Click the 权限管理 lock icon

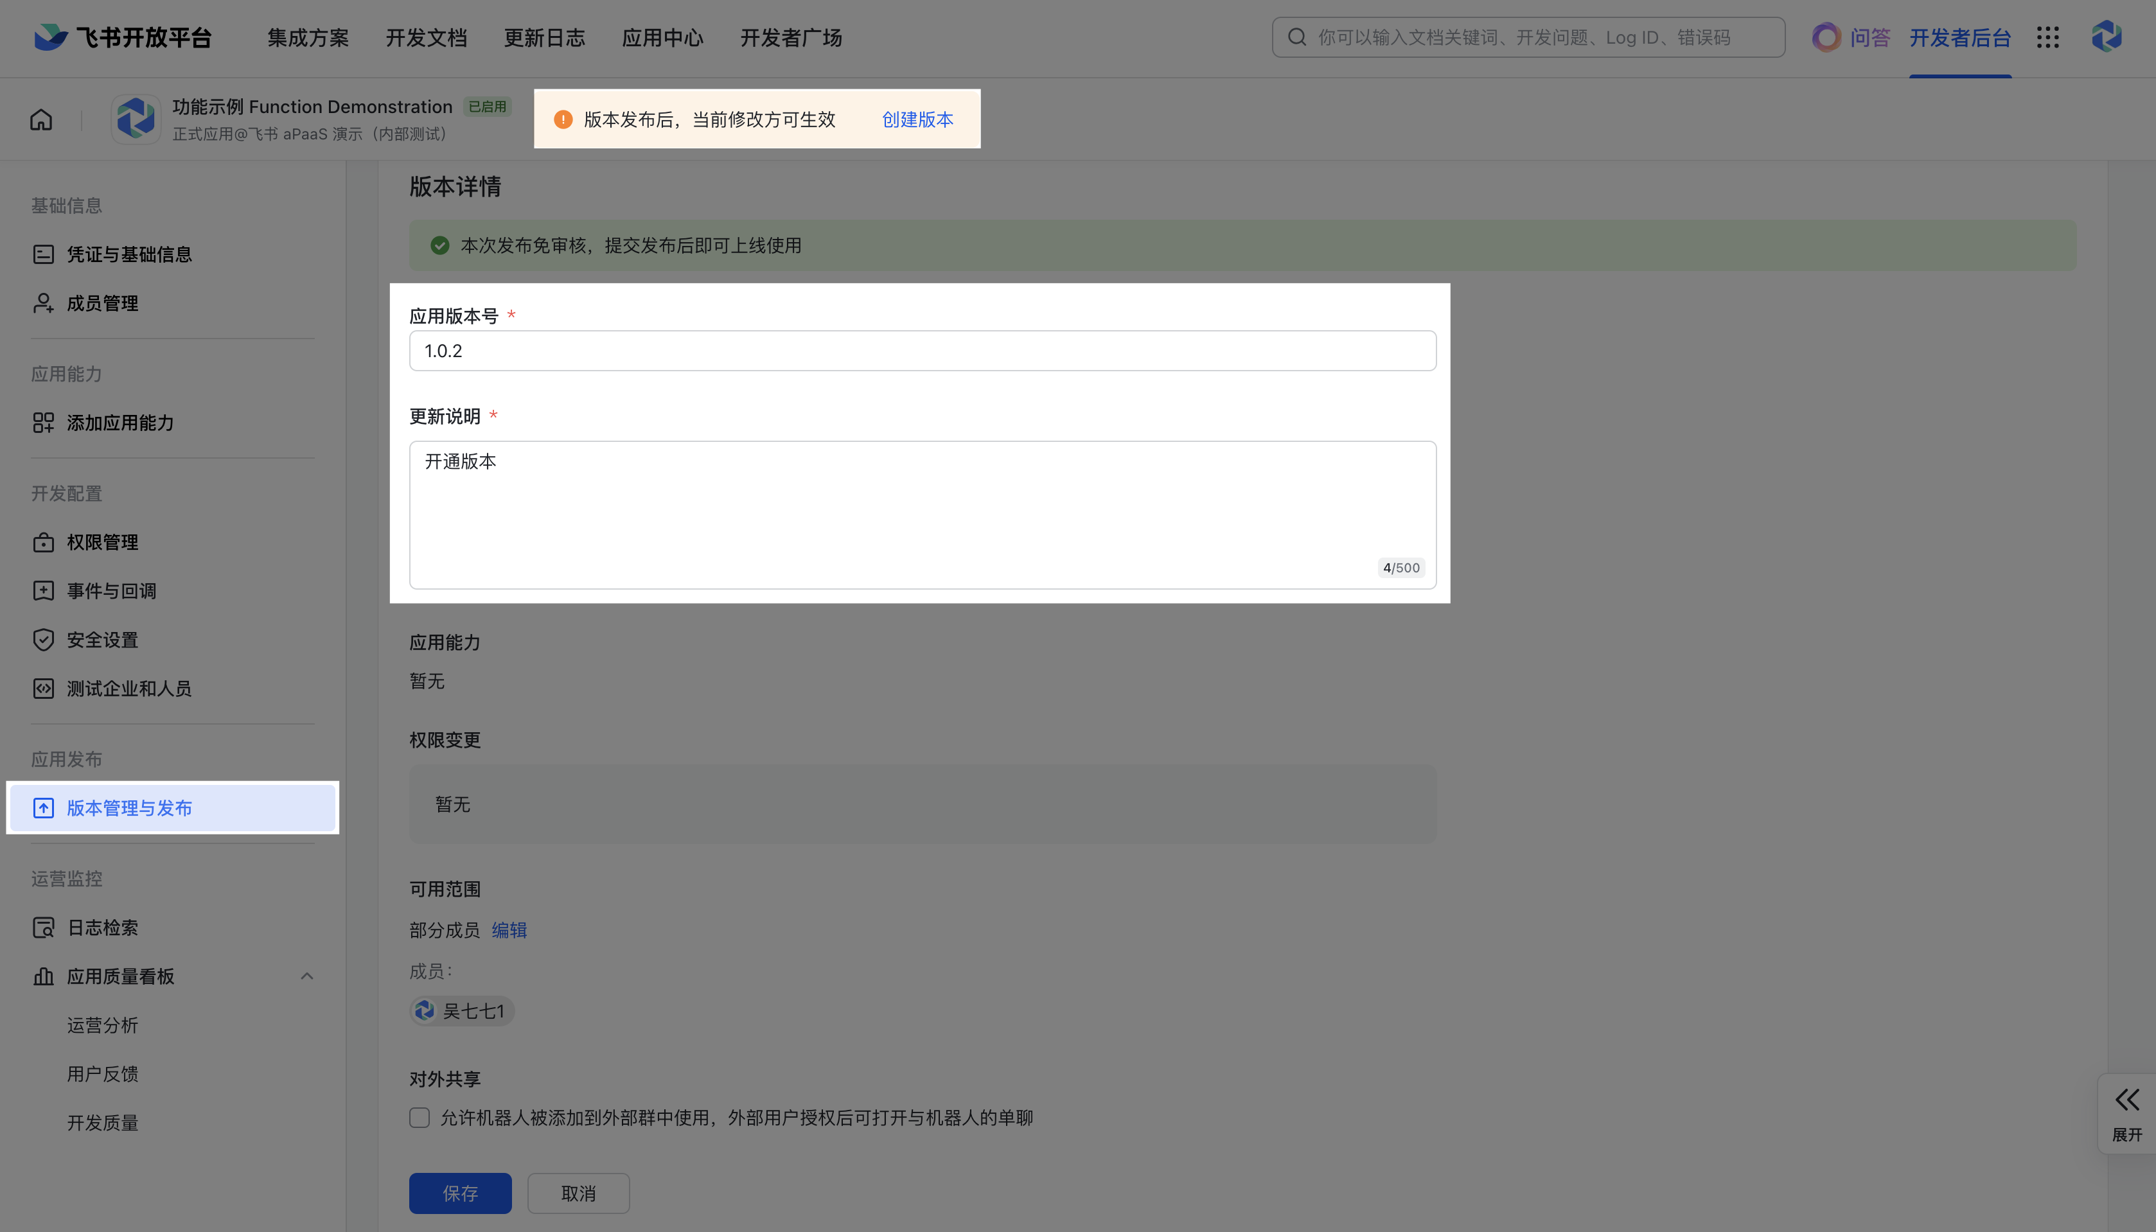(43, 542)
